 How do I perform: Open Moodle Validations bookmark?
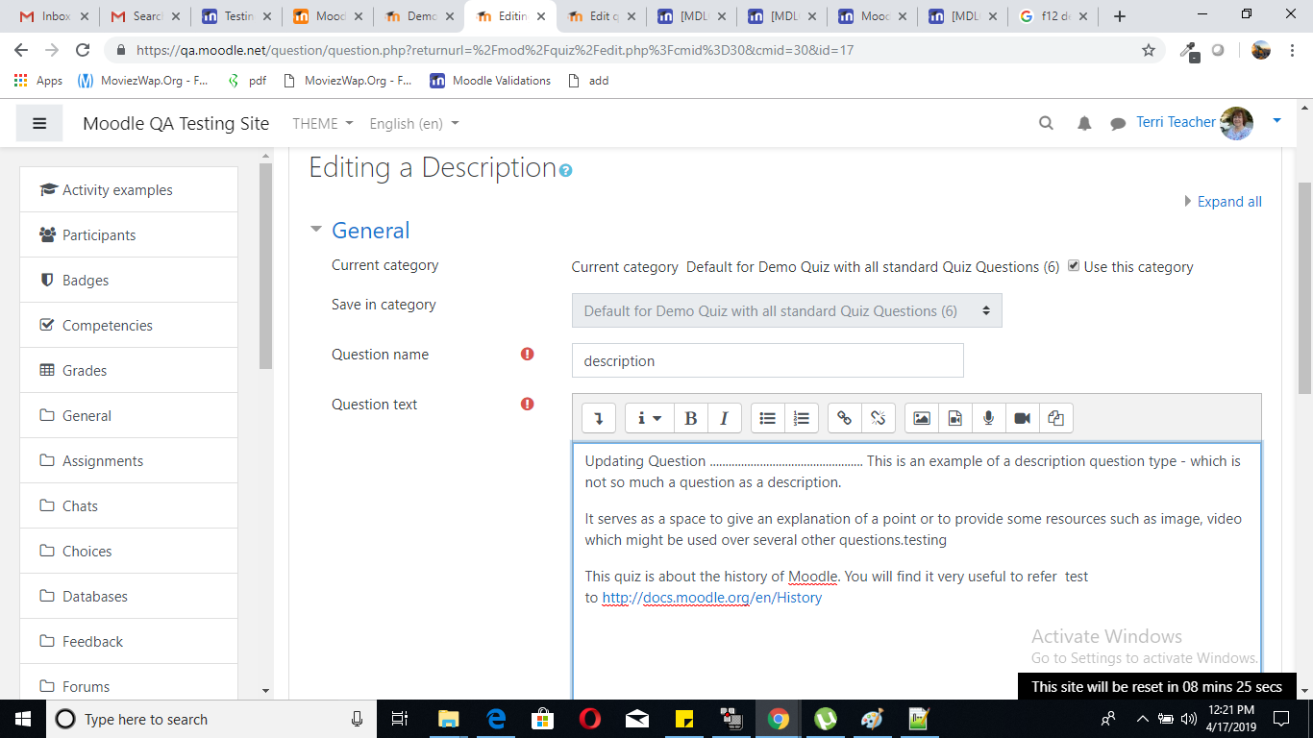click(x=490, y=81)
